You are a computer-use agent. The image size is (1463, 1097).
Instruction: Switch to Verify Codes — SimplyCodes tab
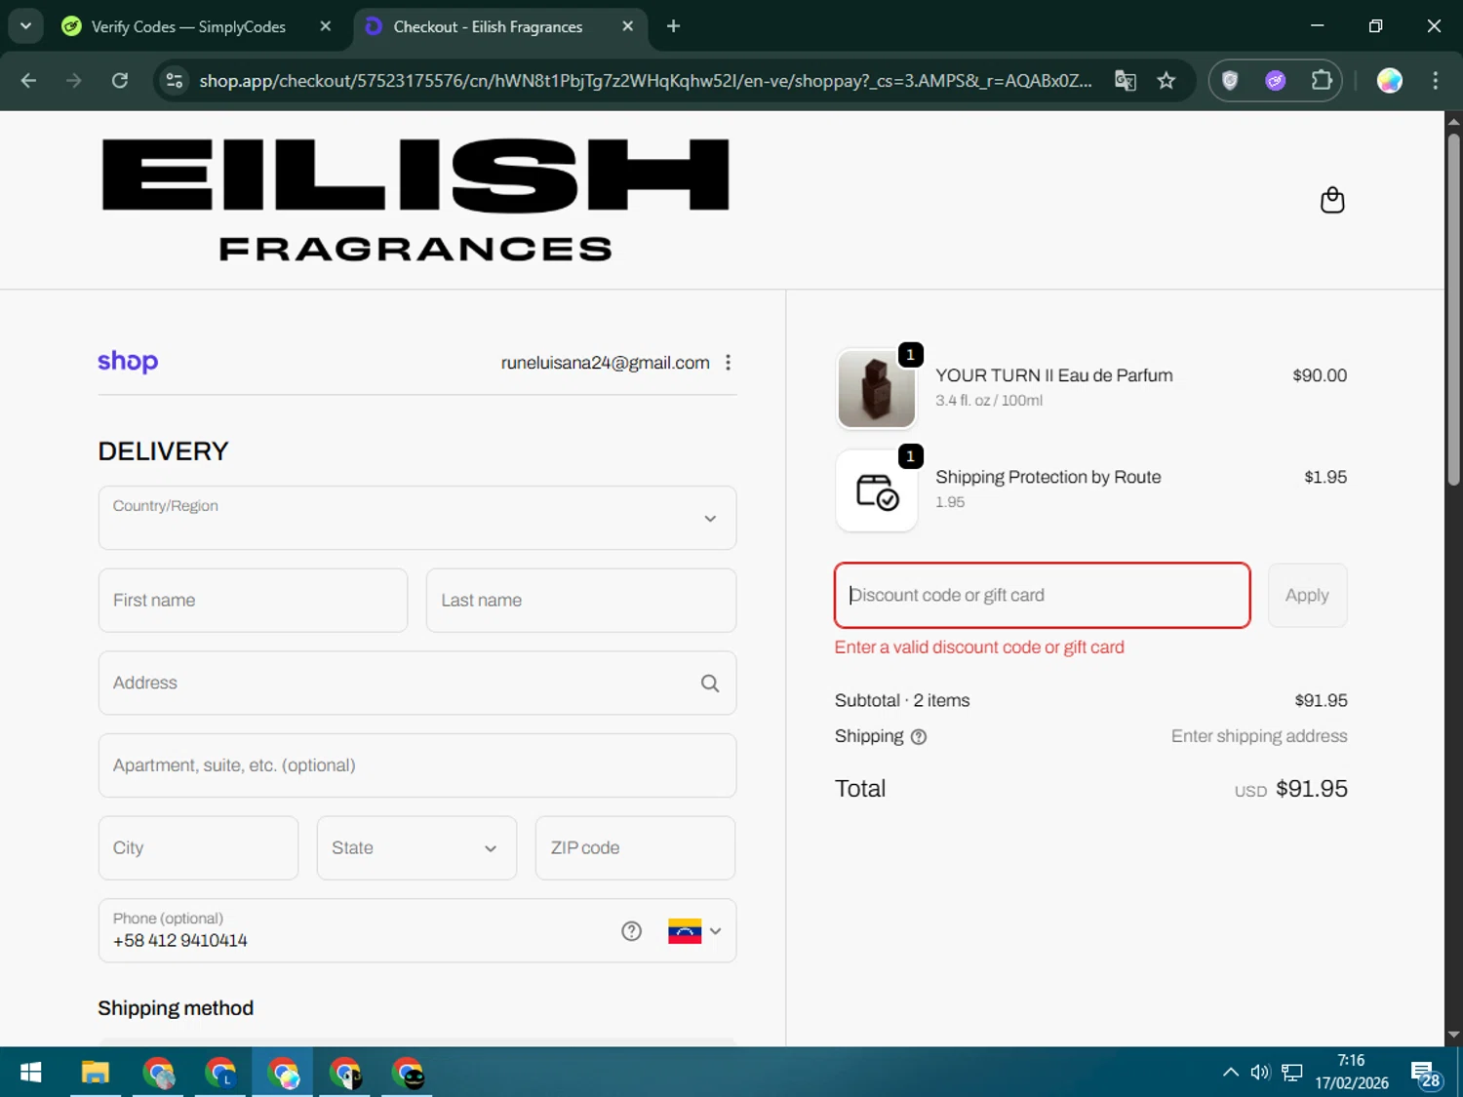click(188, 26)
